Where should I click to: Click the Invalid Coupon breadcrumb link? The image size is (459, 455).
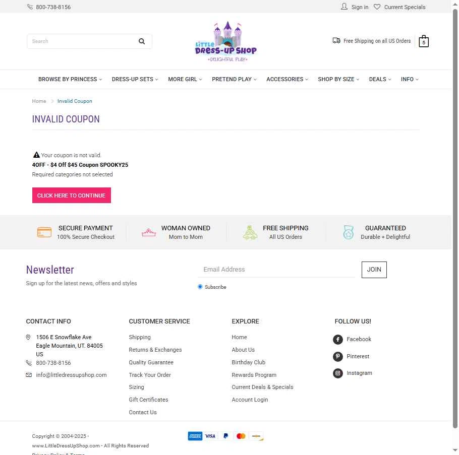click(x=75, y=101)
